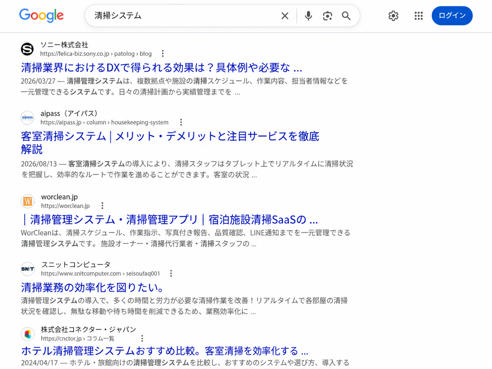Click the コネクター・ジャパン favicon icon
The height and width of the screenshot is (369, 492).
tap(28, 334)
